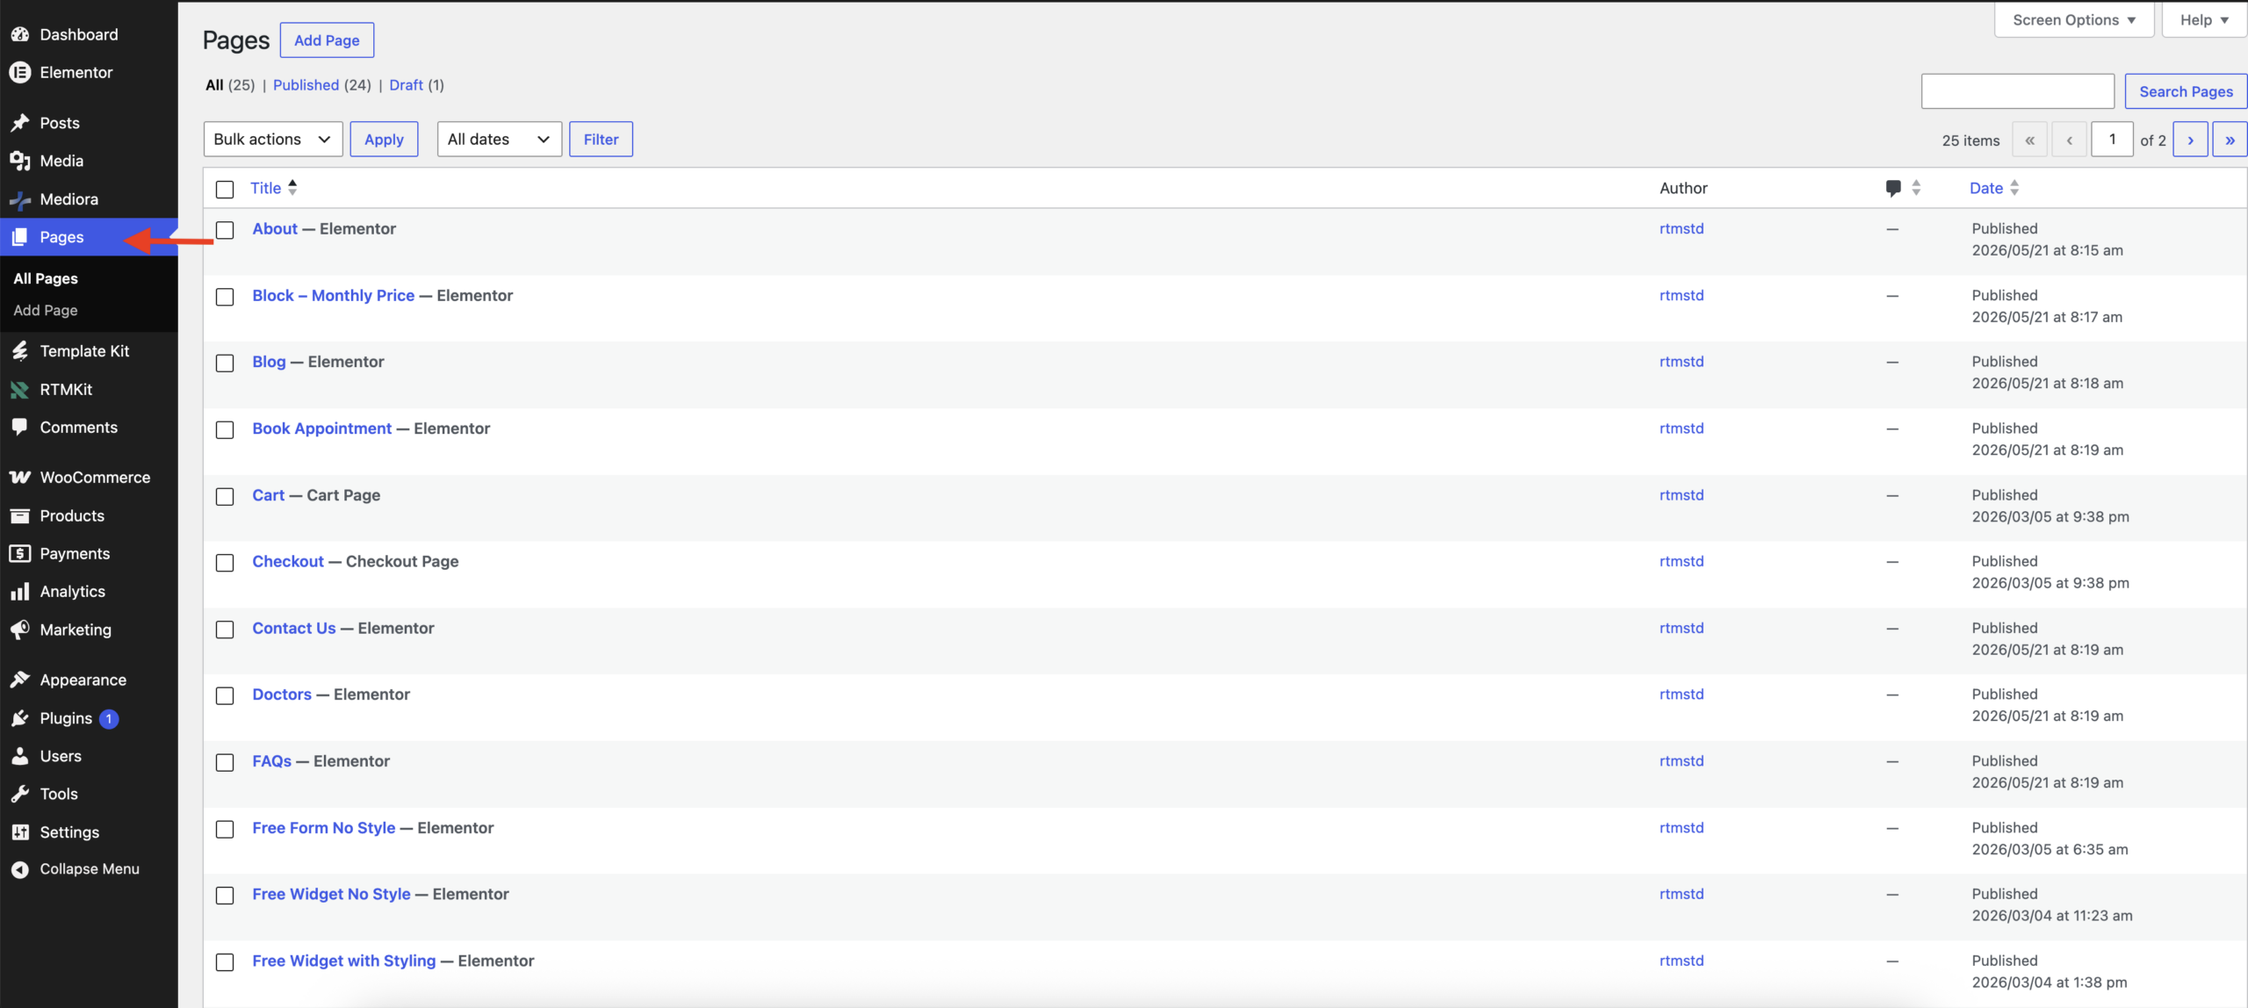Open Add Page submenu item
Screen dimensions: 2248x1008
coord(46,310)
